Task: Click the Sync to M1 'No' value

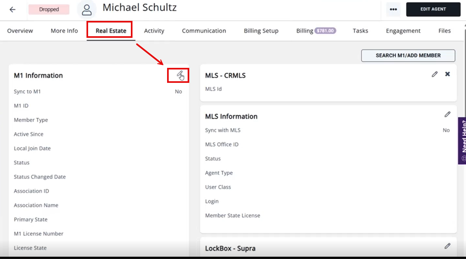Action: (178, 92)
